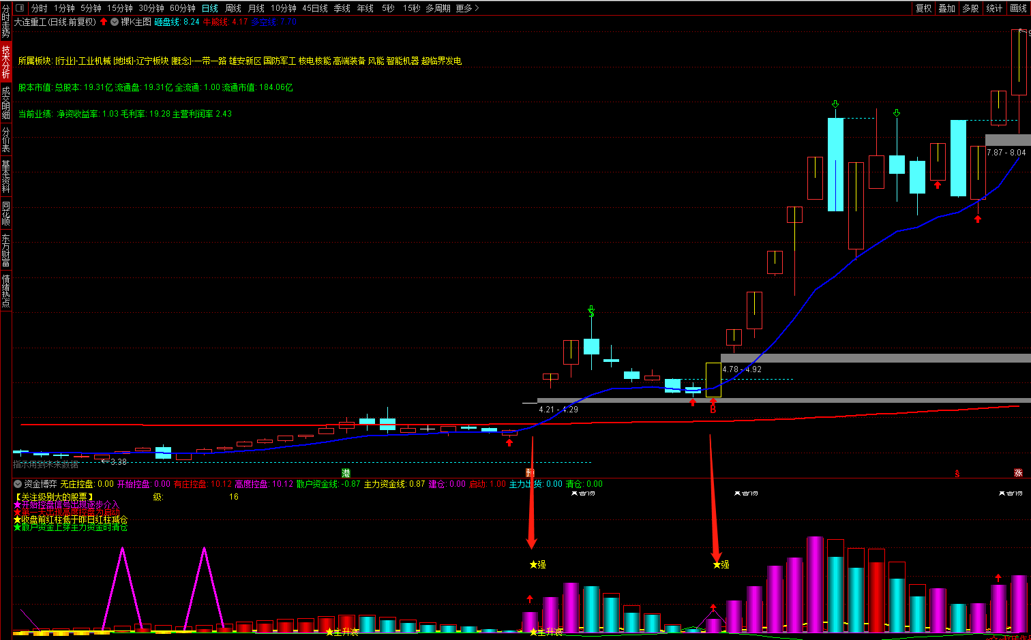
Task: Open the 统计 statistics button
Action: pos(994,8)
